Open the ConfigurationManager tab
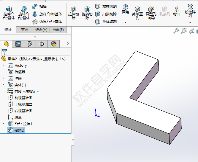 point(30,44)
